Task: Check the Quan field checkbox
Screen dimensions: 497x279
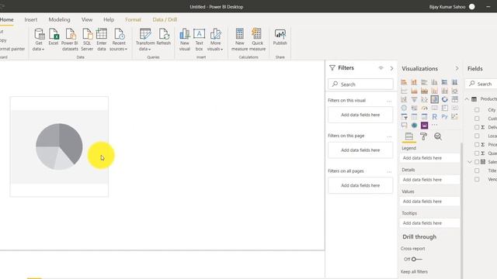Action: pyautogui.click(x=477, y=153)
